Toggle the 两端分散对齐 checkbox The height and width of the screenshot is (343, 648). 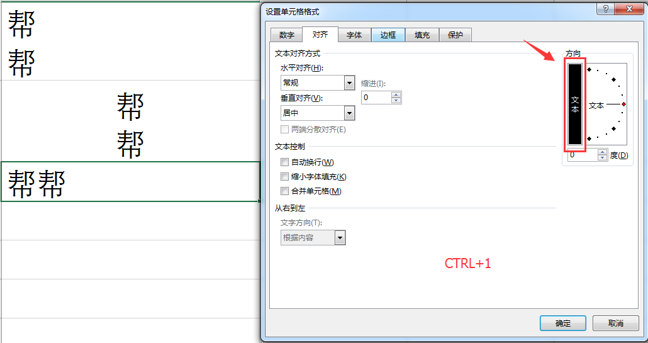coord(284,130)
